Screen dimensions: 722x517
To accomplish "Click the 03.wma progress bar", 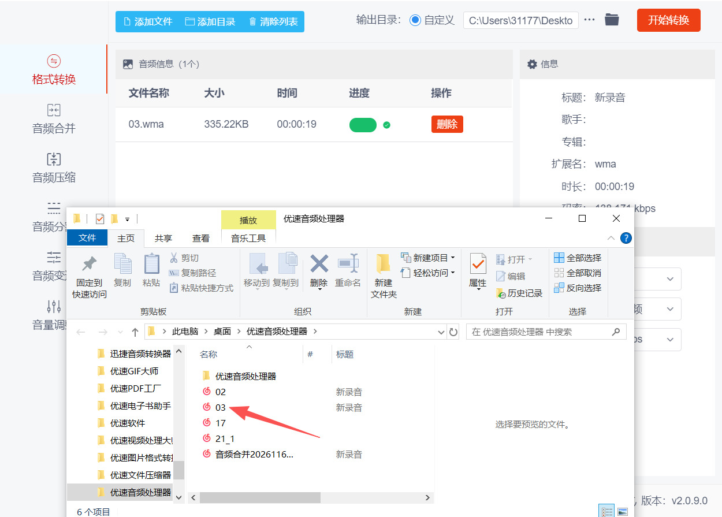I will [363, 125].
